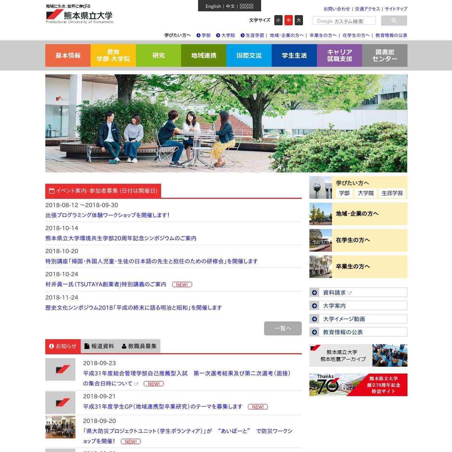
Task: Click arrow icon next to 大学イメージ動画
Action: tap(315, 319)
